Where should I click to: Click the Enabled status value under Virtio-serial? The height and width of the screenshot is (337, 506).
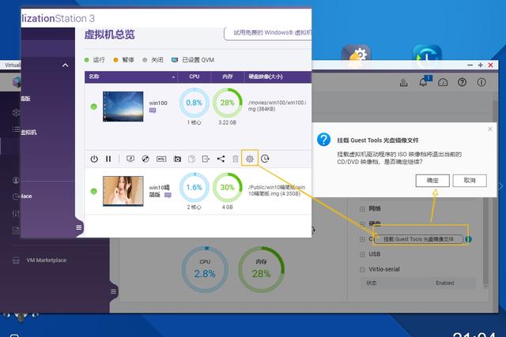(444, 283)
